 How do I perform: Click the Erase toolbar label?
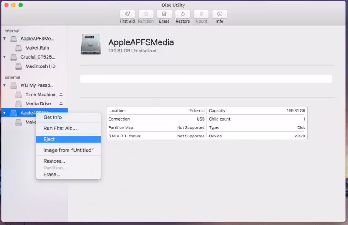pyautogui.click(x=164, y=21)
